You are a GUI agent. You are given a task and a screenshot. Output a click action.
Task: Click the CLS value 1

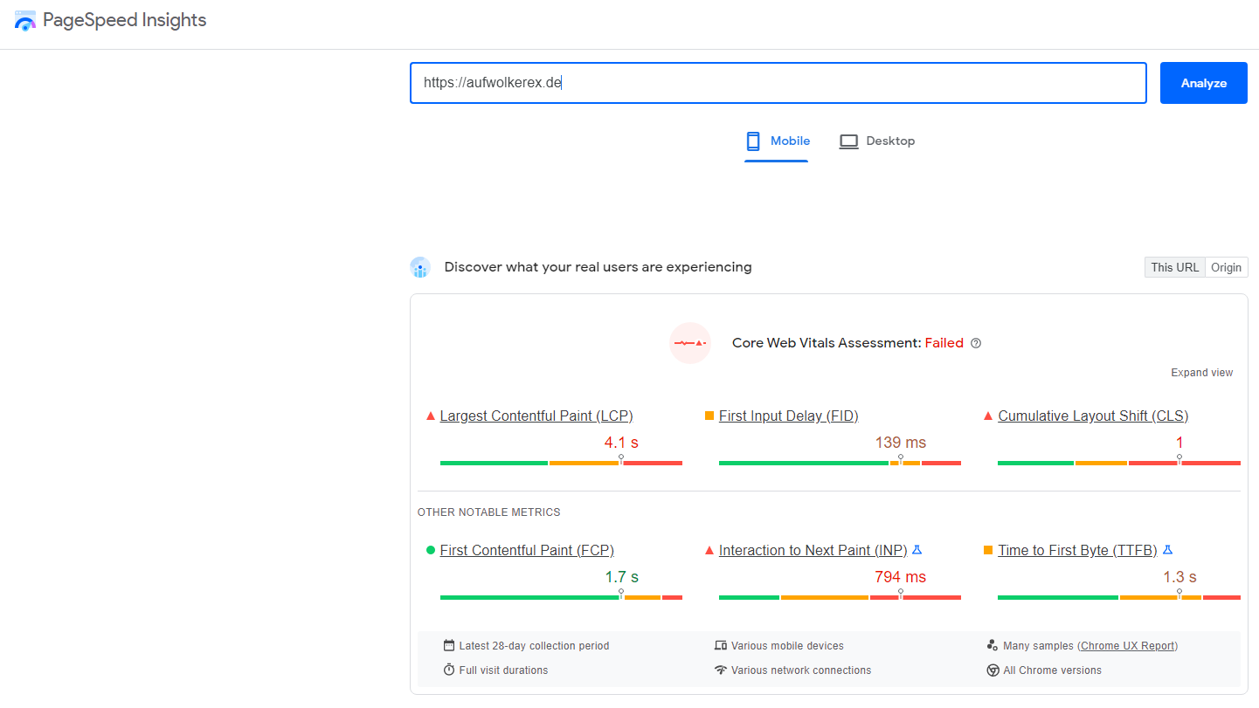[x=1179, y=443]
